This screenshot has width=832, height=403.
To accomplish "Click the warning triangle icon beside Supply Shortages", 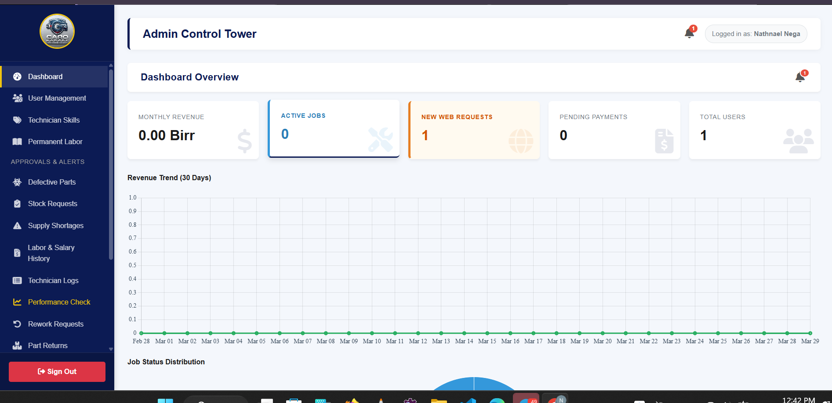I will click(17, 225).
